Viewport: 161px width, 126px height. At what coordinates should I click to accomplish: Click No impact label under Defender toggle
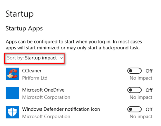(x=141, y=117)
